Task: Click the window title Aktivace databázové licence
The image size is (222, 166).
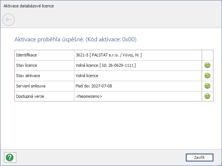Action: (29, 6)
